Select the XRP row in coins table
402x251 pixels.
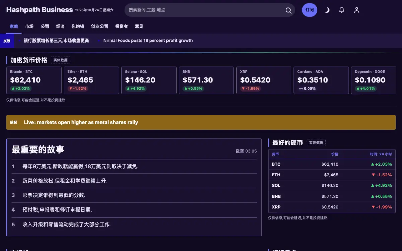(x=332, y=207)
